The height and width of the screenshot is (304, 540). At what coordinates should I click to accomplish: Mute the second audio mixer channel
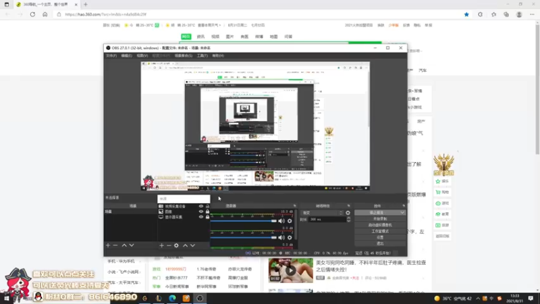(x=281, y=238)
